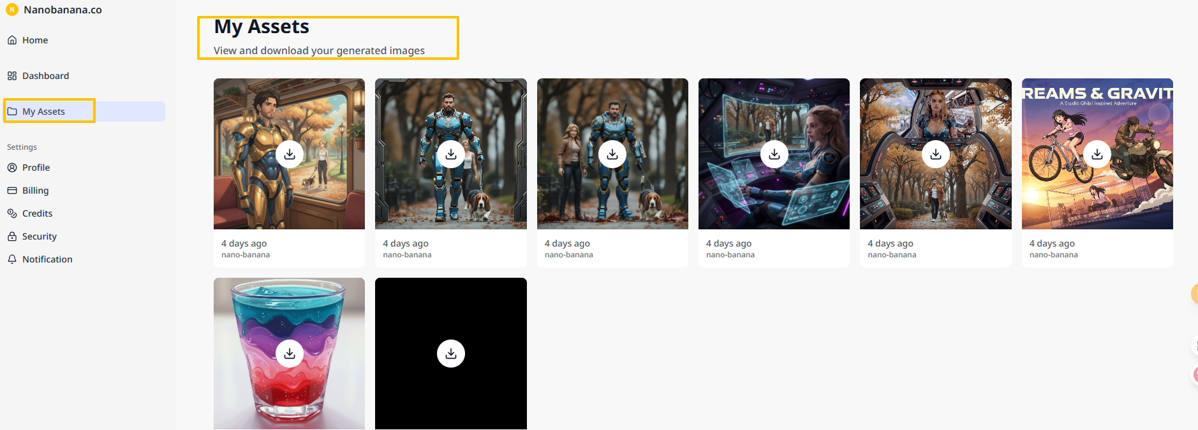Download the golden armor train image
Image resolution: width=1198 pixels, height=430 pixels.
point(290,154)
